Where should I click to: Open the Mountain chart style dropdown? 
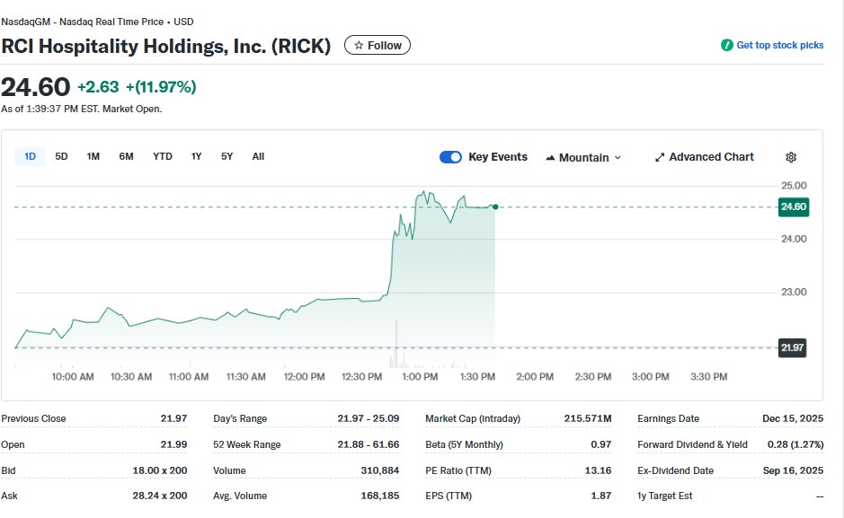583,157
